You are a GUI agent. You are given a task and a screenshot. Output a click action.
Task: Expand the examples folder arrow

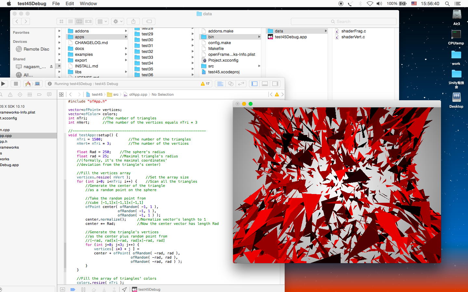pyautogui.click(x=126, y=55)
